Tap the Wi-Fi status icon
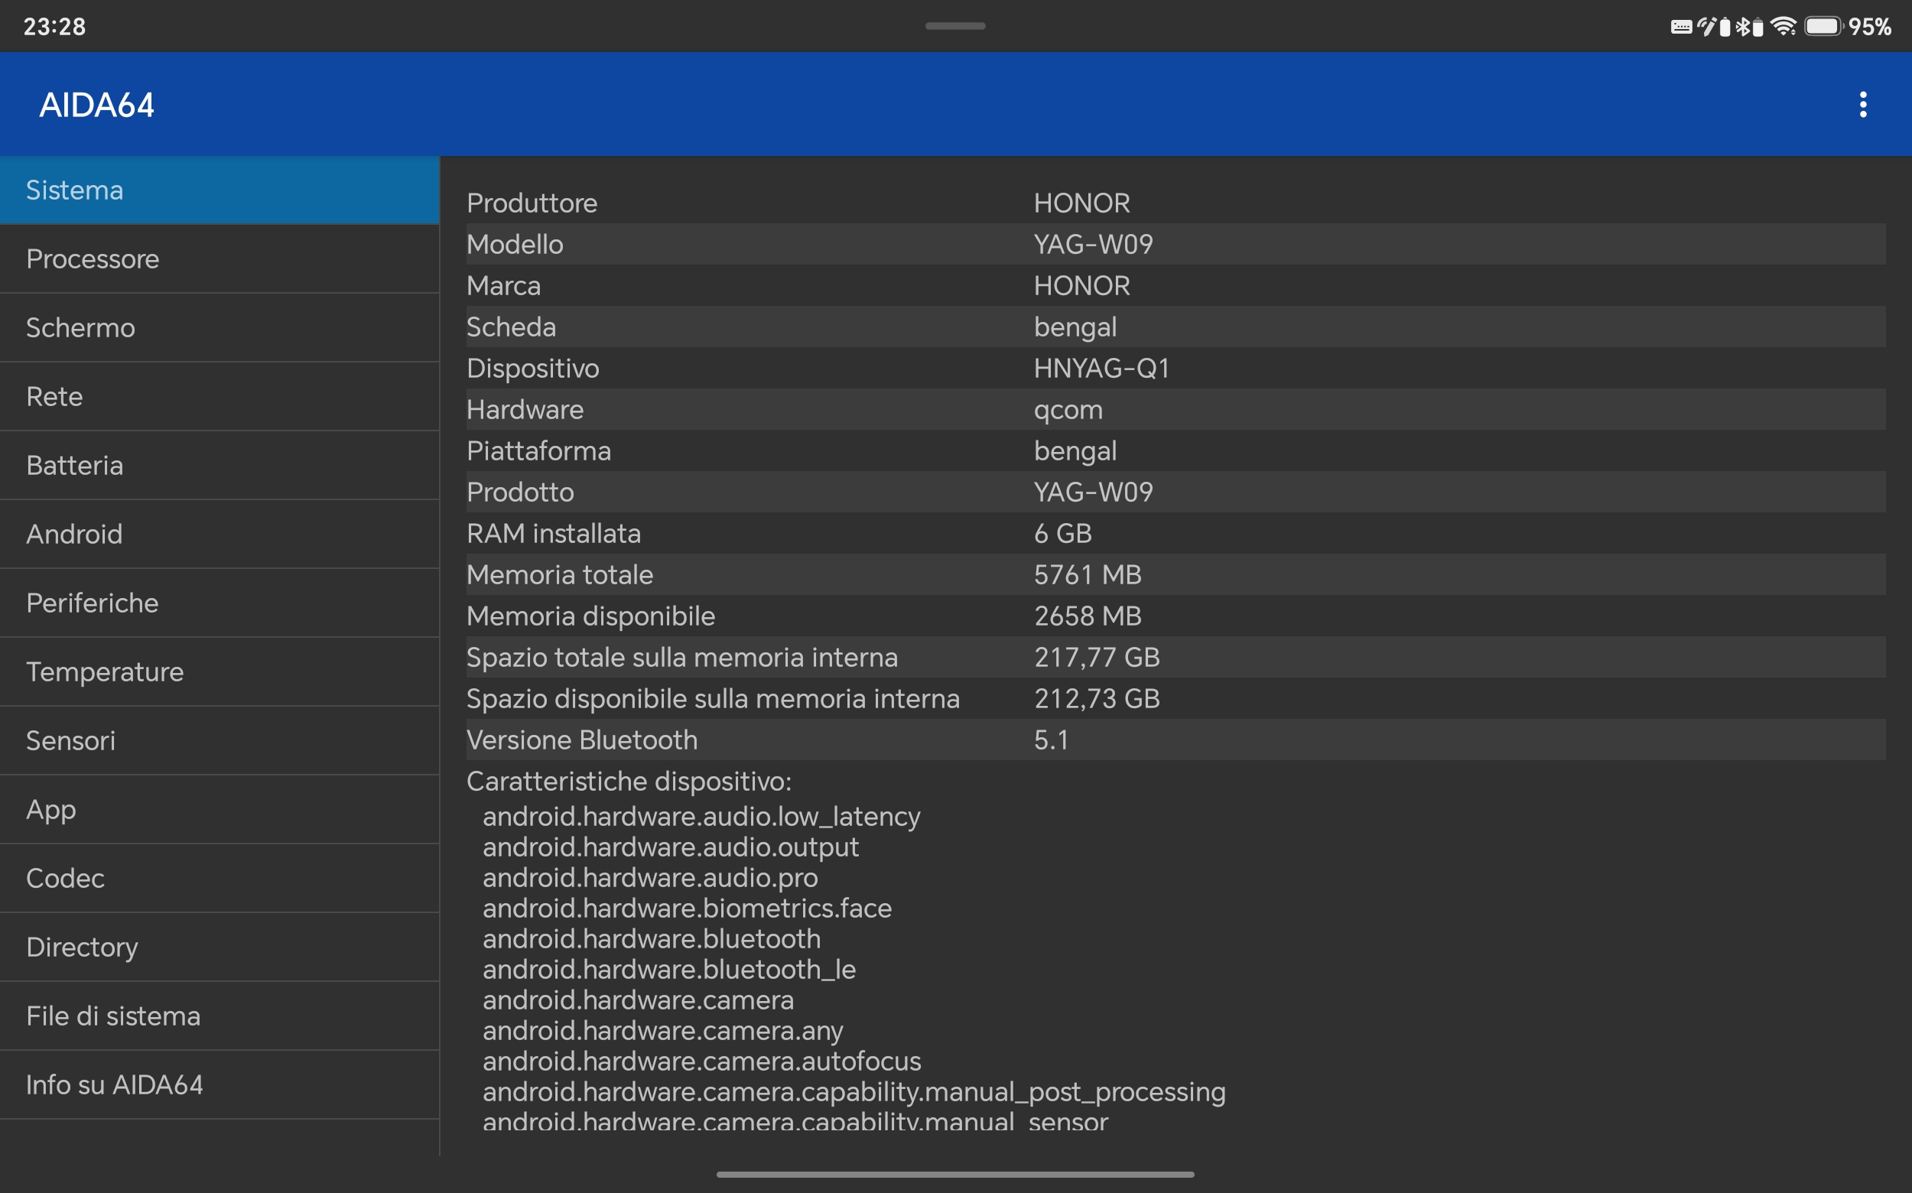Screen dimensions: 1912x1193 (1783, 26)
